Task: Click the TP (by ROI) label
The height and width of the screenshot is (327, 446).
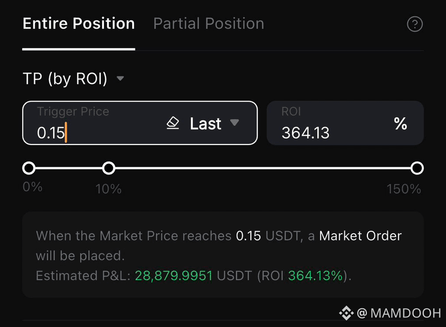Action: 65,78
